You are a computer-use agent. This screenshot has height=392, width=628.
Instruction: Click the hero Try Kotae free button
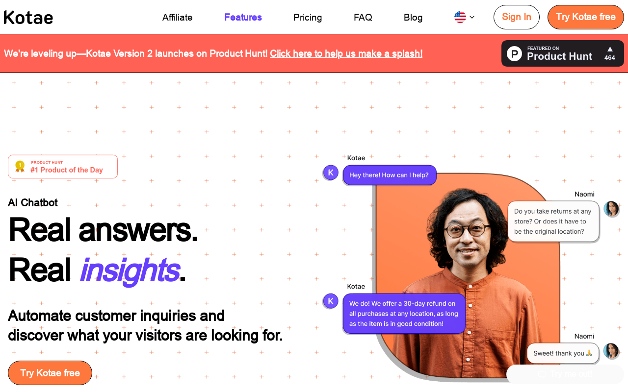click(x=50, y=373)
